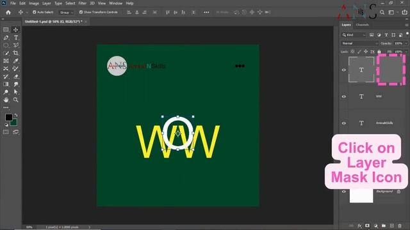The width and height of the screenshot is (410, 230).
Task: Select the Crop tool
Action: (15, 53)
